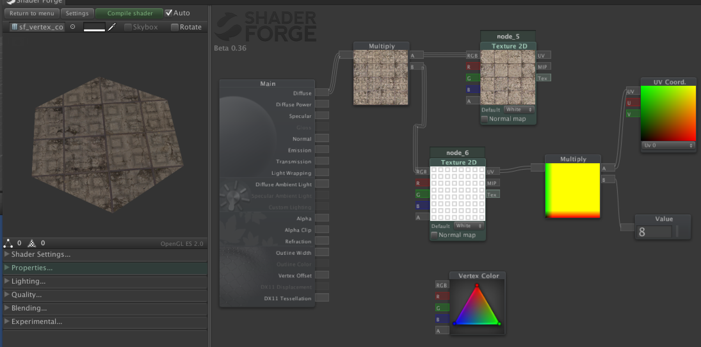The height and width of the screenshot is (347, 701).
Task: Click the Main node header
Action: tap(267, 84)
